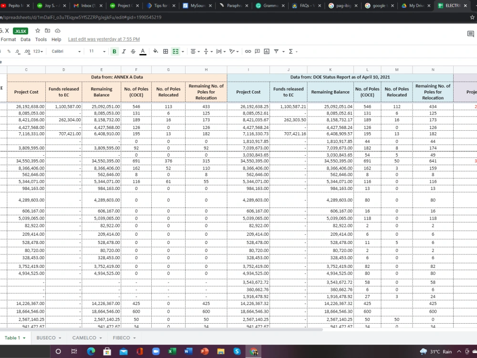Close the Paraphrase browser tab
This screenshot has height=358, width=477.
point(247,5)
